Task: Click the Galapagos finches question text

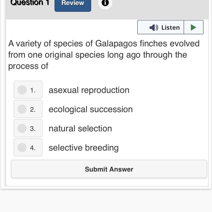Action: [x=104, y=55]
